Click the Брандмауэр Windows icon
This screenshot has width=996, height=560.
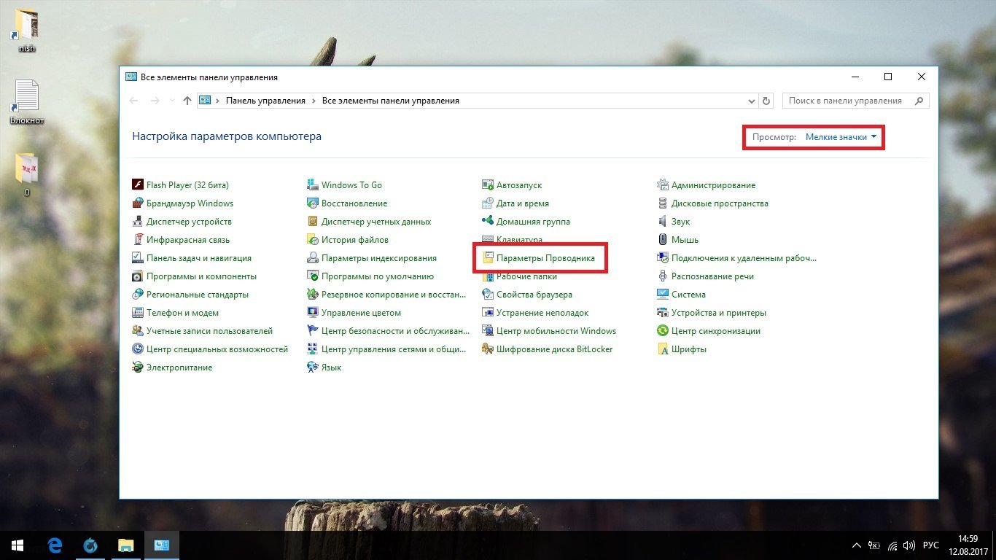pos(138,203)
